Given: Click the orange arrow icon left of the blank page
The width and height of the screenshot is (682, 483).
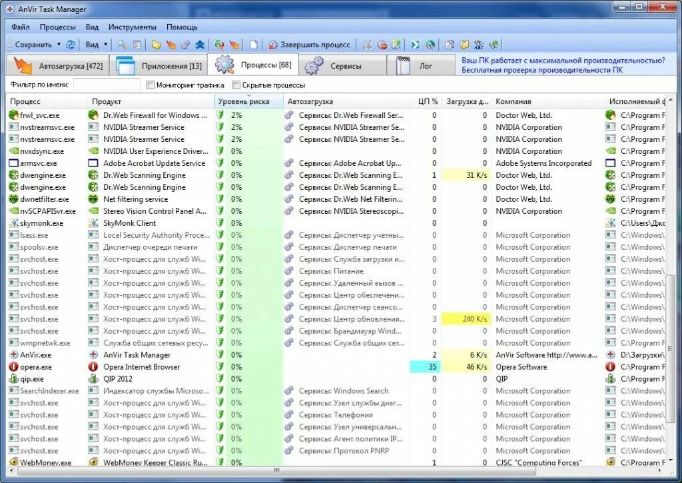Looking at the screenshot, I should pyautogui.click(x=234, y=45).
